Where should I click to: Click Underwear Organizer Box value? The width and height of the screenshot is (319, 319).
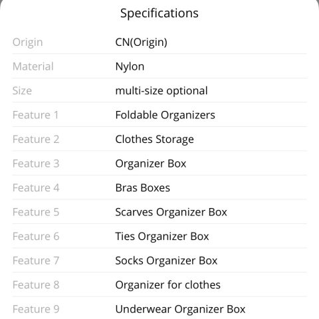click(180, 310)
